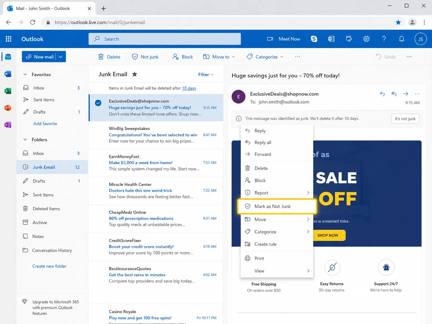Image resolution: width=432 pixels, height=324 pixels.
Task: Click the browser address bar URL
Action: point(100,22)
